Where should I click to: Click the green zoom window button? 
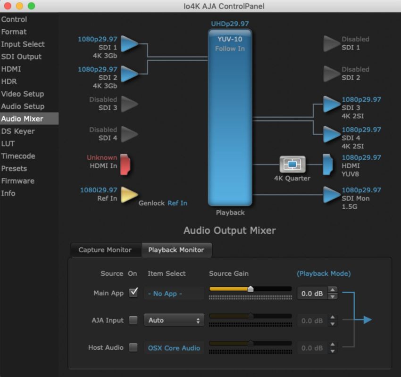point(32,6)
